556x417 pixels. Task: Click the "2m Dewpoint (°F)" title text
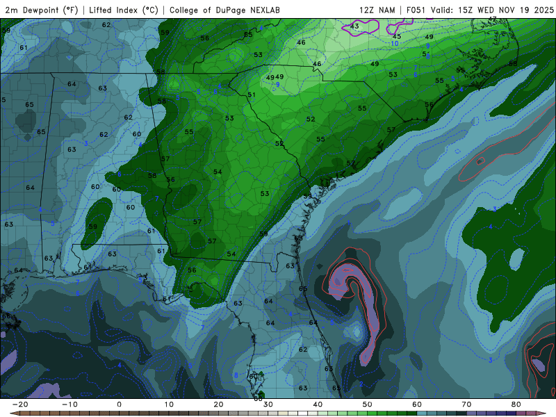[x=42, y=10]
